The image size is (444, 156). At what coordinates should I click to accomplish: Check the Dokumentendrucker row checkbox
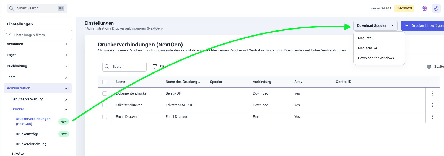pos(105,93)
